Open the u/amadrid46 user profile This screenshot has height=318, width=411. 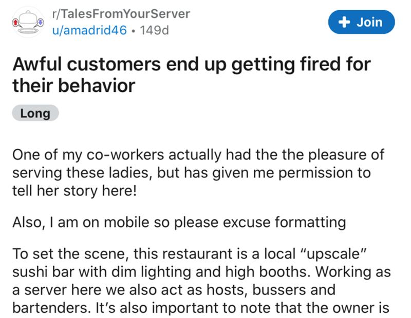click(x=89, y=30)
